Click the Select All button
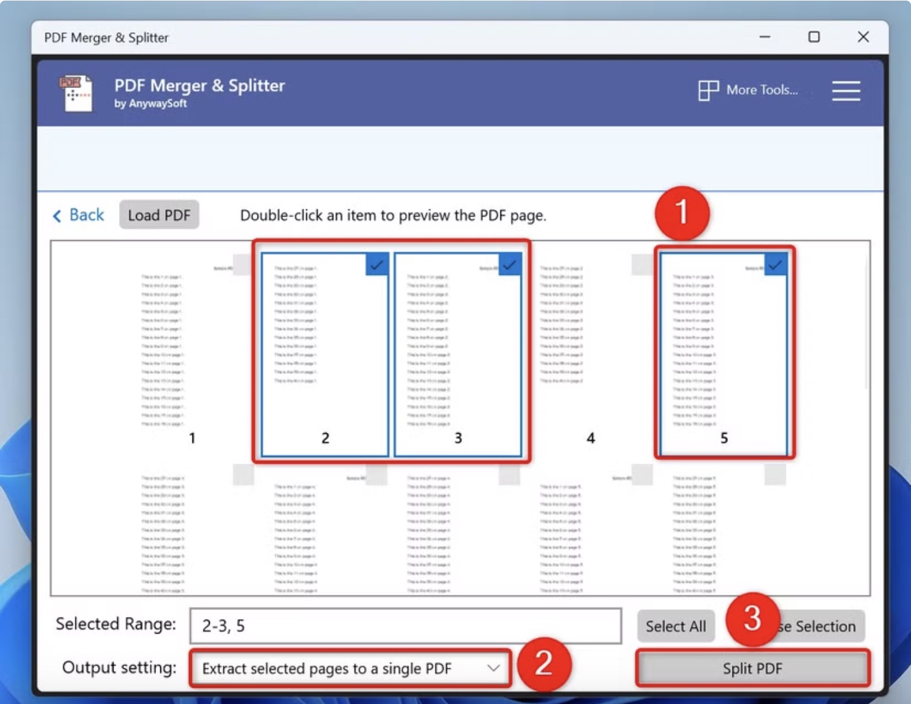This screenshot has height=704, width=911. tap(676, 626)
